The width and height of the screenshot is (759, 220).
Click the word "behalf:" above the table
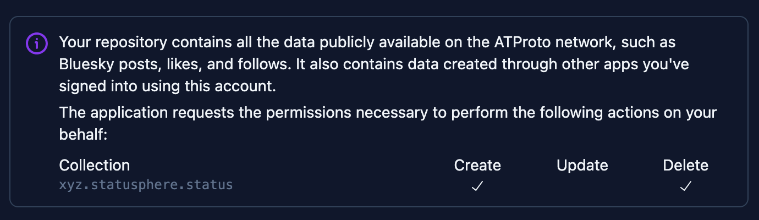(82, 135)
